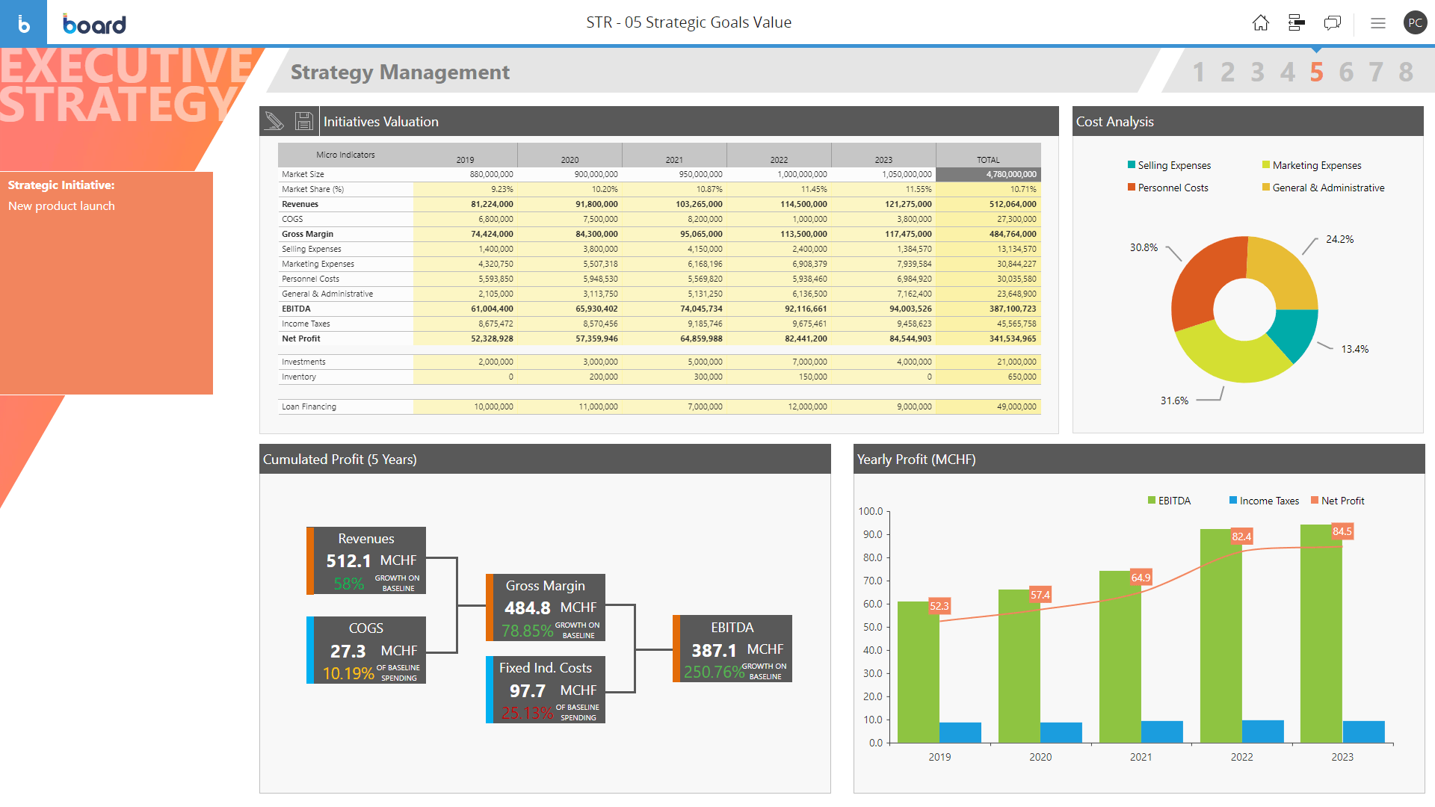Click the Board b logo square

(23, 23)
